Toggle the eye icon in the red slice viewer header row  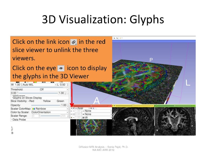tap(74, 108)
